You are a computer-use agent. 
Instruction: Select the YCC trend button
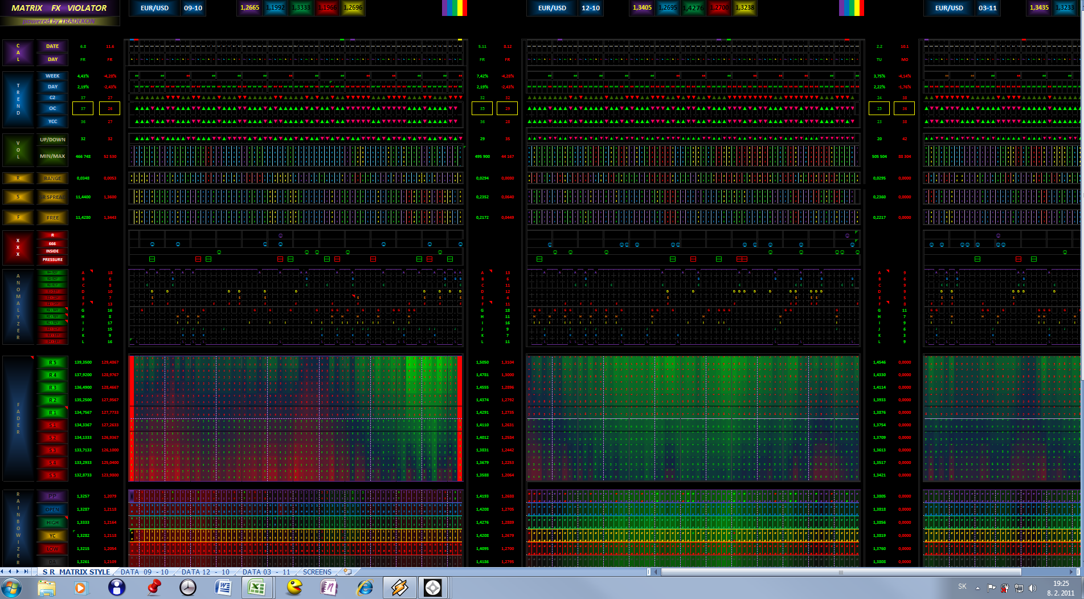point(52,121)
